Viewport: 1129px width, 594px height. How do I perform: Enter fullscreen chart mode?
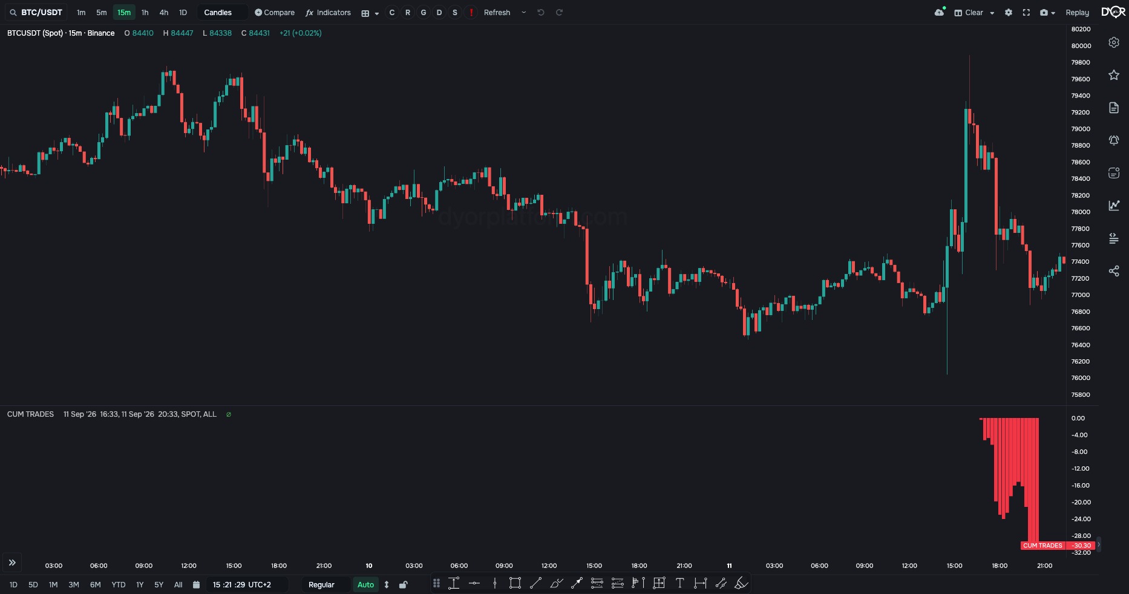click(1026, 12)
